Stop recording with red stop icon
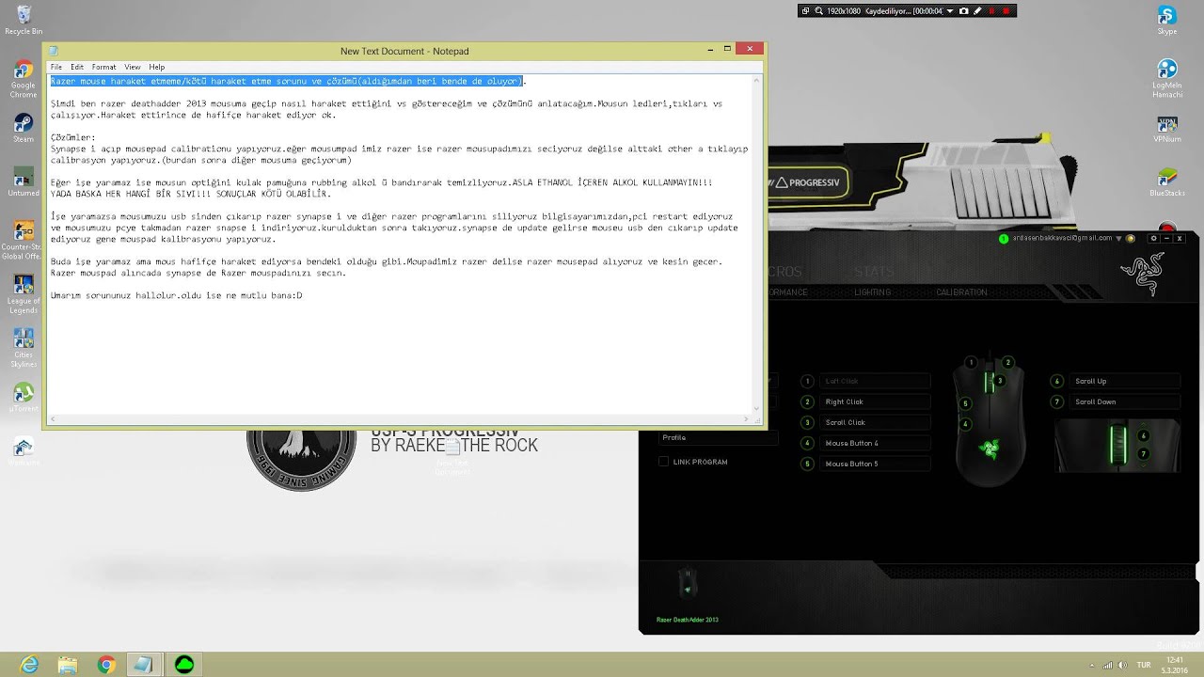1204x677 pixels. [1006, 11]
